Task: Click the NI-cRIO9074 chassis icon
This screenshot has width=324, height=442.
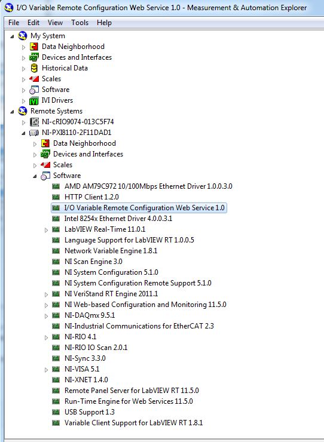Action: click(34, 122)
